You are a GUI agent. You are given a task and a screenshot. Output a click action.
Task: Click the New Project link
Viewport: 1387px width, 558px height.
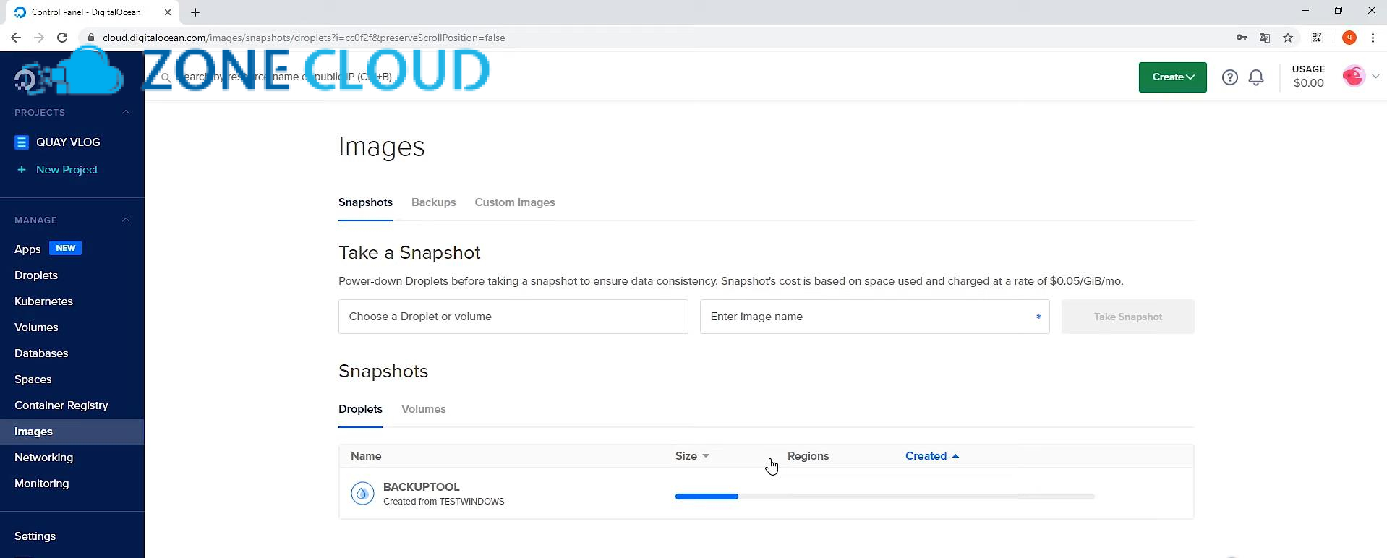tap(67, 170)
